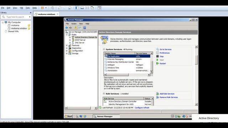Viewport: 228px width, 128px height.
Task: Expand the DHCP Server node
Action: [70, 40]
